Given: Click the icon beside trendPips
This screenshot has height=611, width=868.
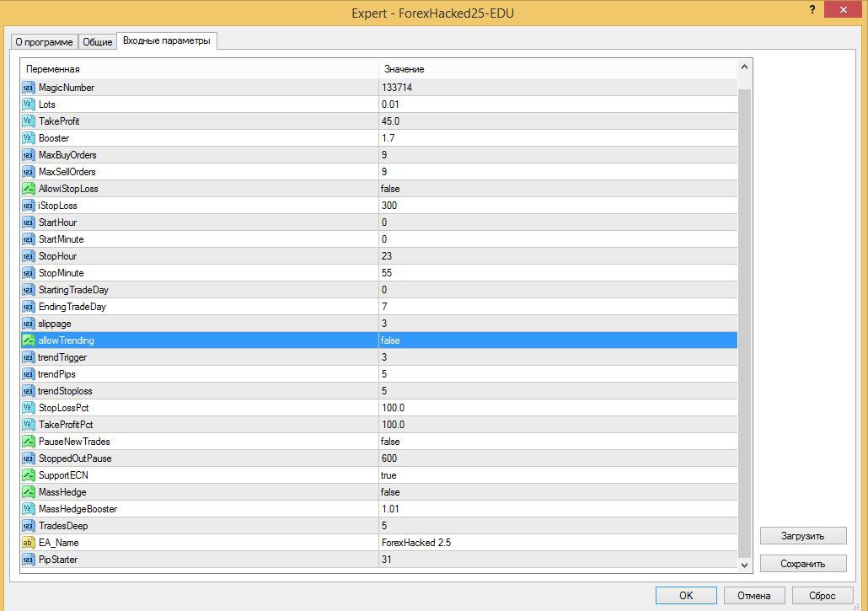Looking at the screenshot, I should [x=29, y=374].
